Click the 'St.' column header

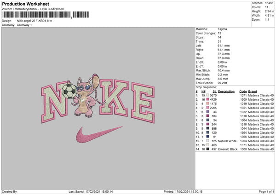click(214, 92)
